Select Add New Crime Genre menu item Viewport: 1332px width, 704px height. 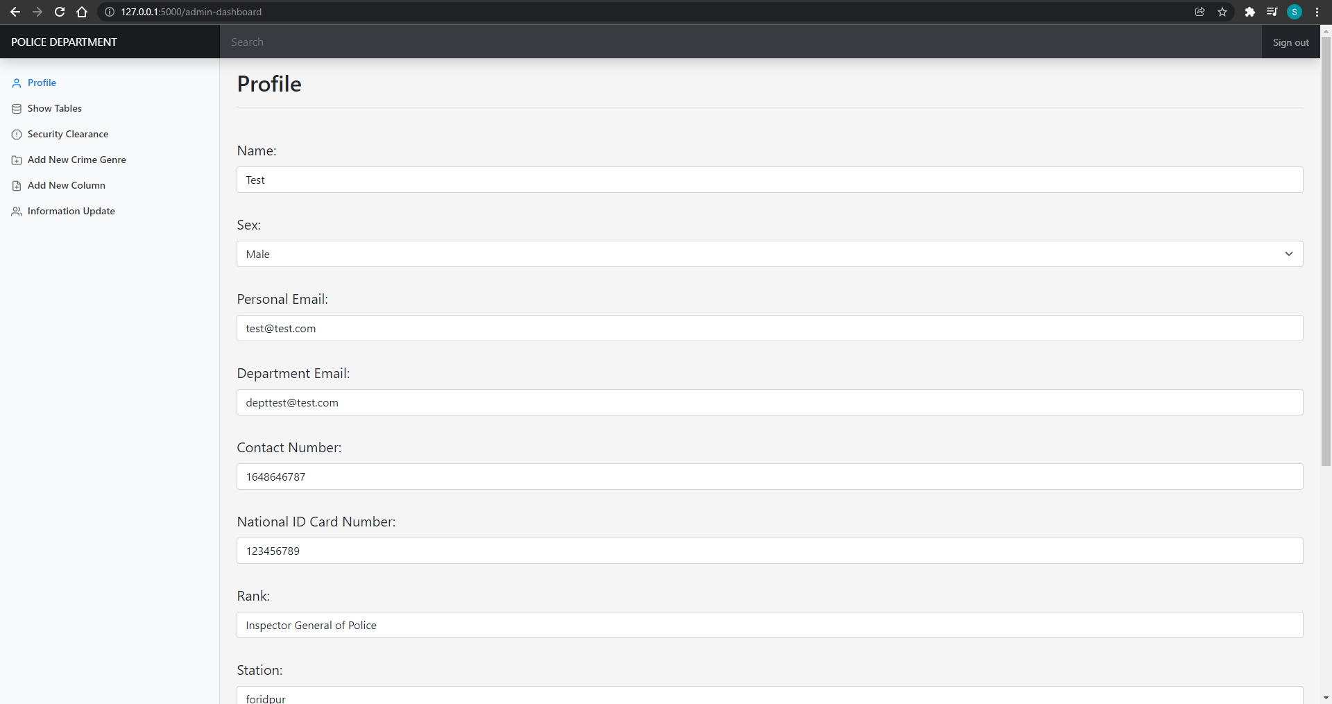(77, 160)
